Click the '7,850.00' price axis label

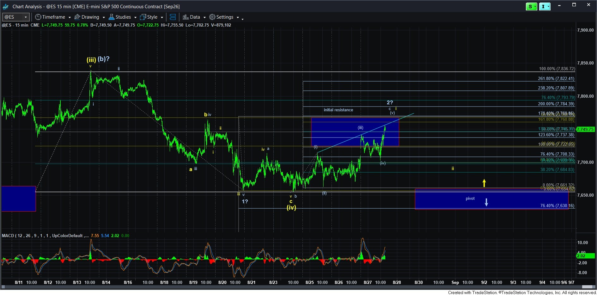(585, 63)
